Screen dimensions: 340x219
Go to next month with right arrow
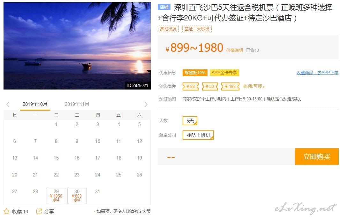point(146,104)
